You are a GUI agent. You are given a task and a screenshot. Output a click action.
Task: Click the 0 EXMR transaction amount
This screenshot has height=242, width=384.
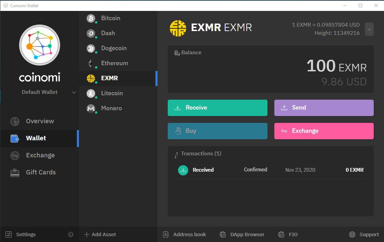(x=355, y=170)
